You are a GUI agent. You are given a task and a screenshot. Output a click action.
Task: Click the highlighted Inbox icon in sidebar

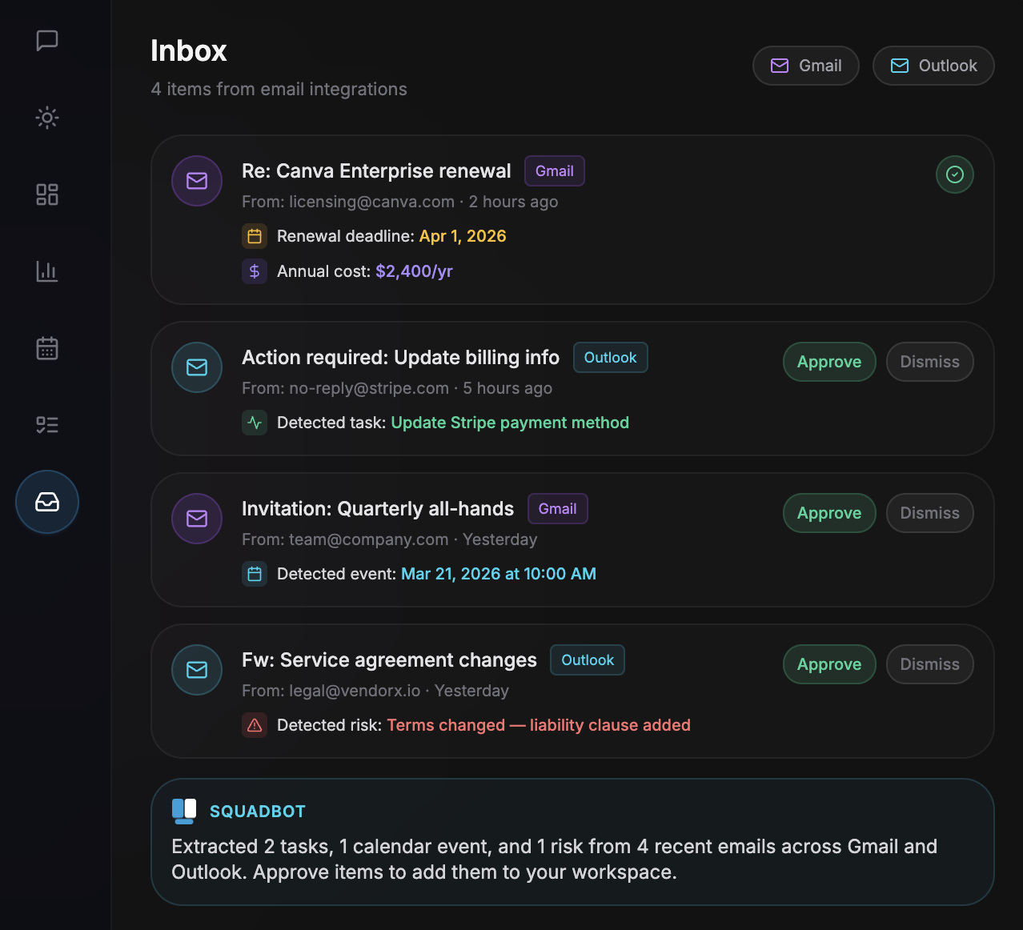pyautogui.click(x=46, y=502)
